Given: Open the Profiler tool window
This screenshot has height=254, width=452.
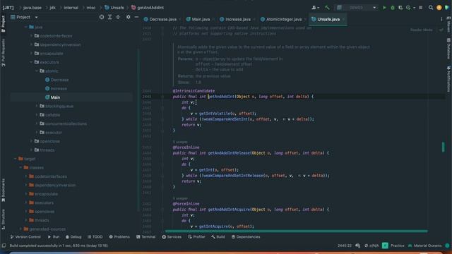Looking at the screenshot, I should [x=196, y=237].
